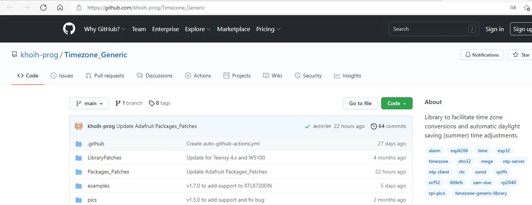Click the .github folder icon
Image resolution: width=532 pixels, height=205 pixels.
click(x=79, y=144)
